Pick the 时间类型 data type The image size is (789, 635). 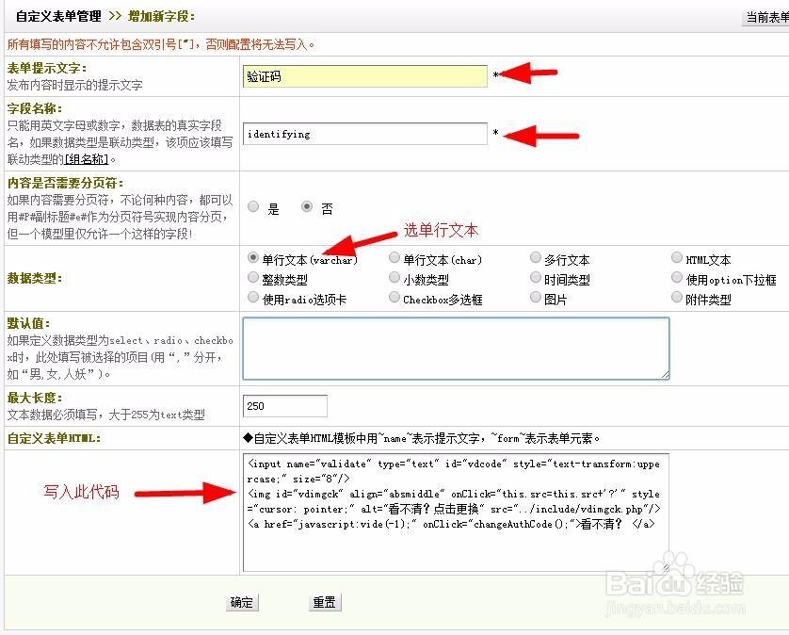coord(536,277)
